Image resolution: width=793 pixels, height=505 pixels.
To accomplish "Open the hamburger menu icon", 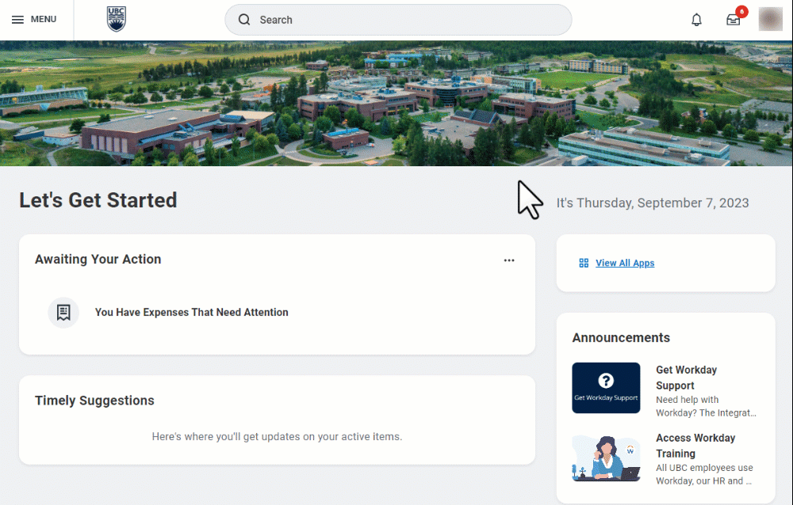I will [x=17, y=20].
